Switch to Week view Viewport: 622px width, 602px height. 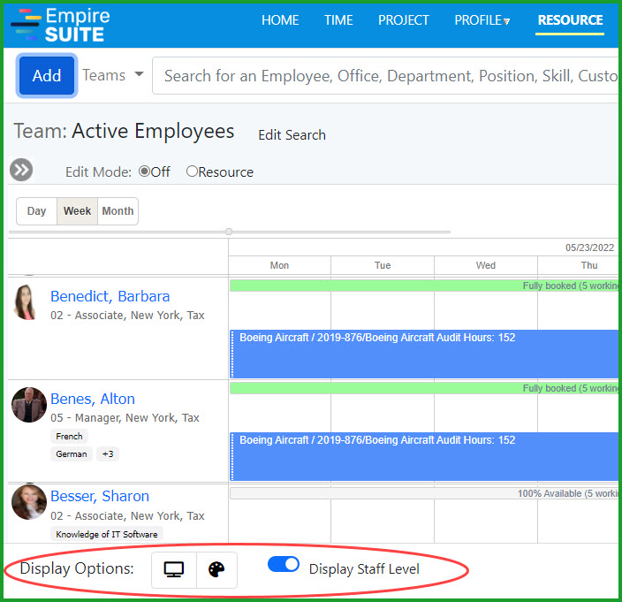click(x=78, y=211)
